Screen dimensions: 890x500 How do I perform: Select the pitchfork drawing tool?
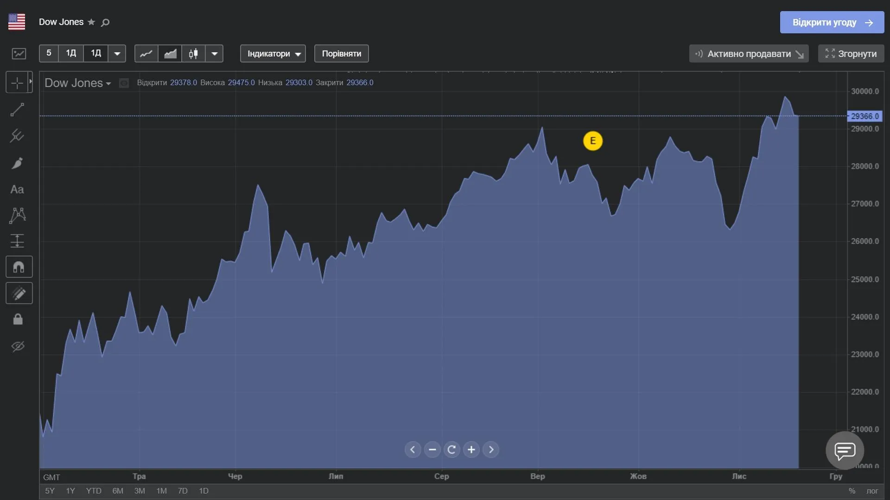[17, 136]
